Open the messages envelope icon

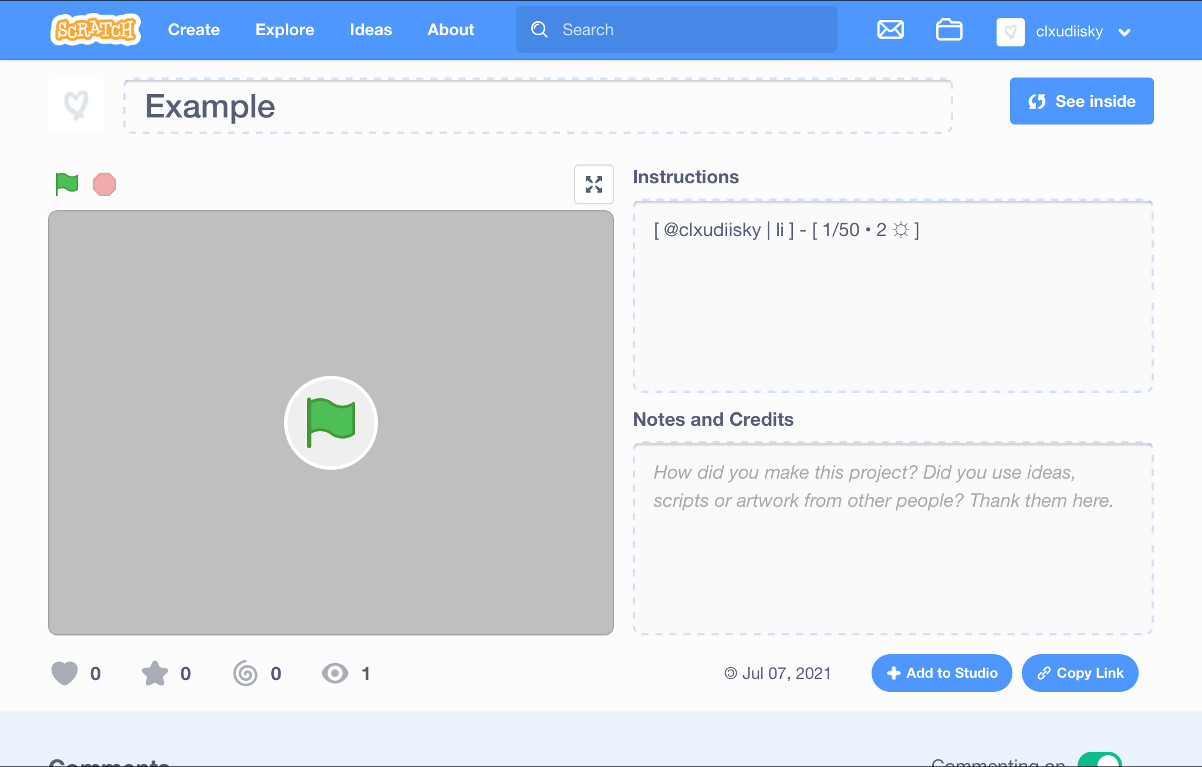(890, 29)
